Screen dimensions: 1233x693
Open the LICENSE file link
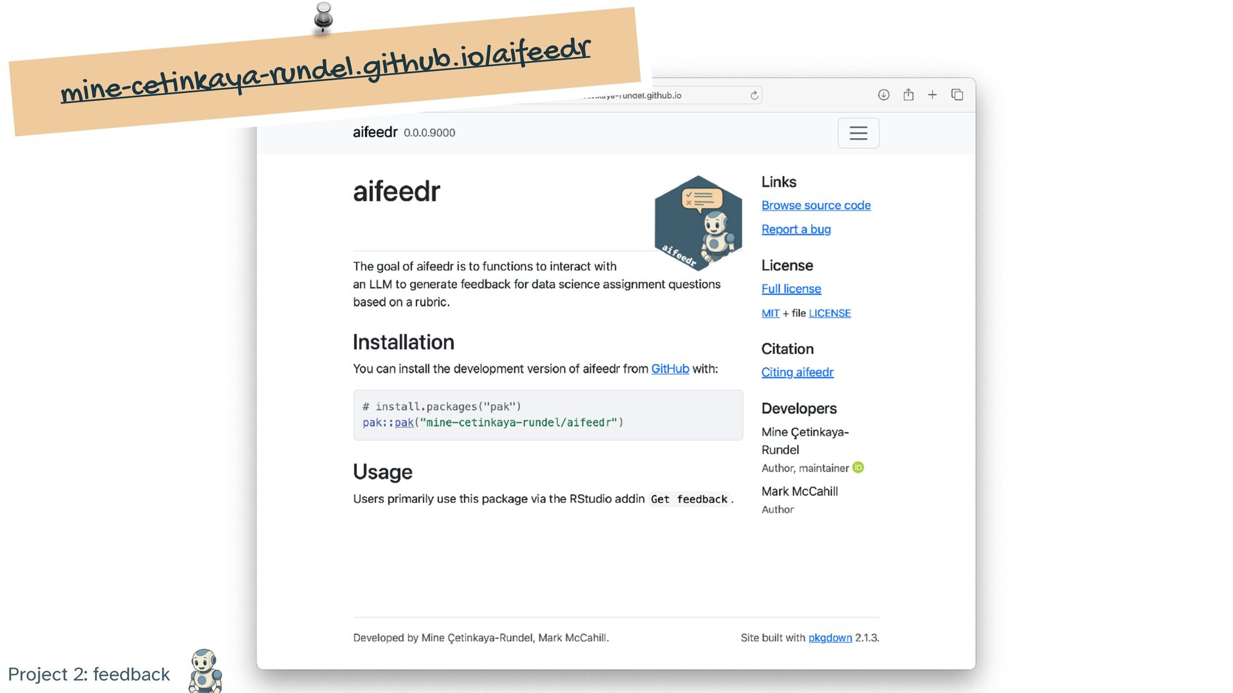tap(829, 313)
